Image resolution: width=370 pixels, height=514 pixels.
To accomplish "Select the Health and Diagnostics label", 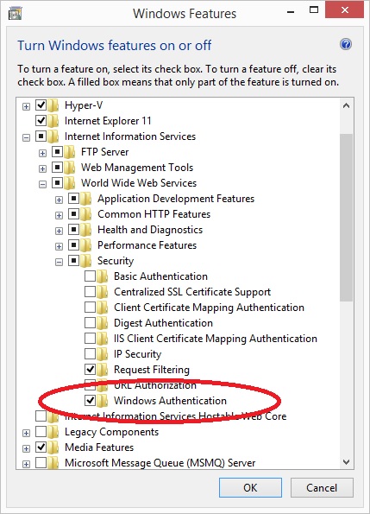I will click(x=150, y=230).
